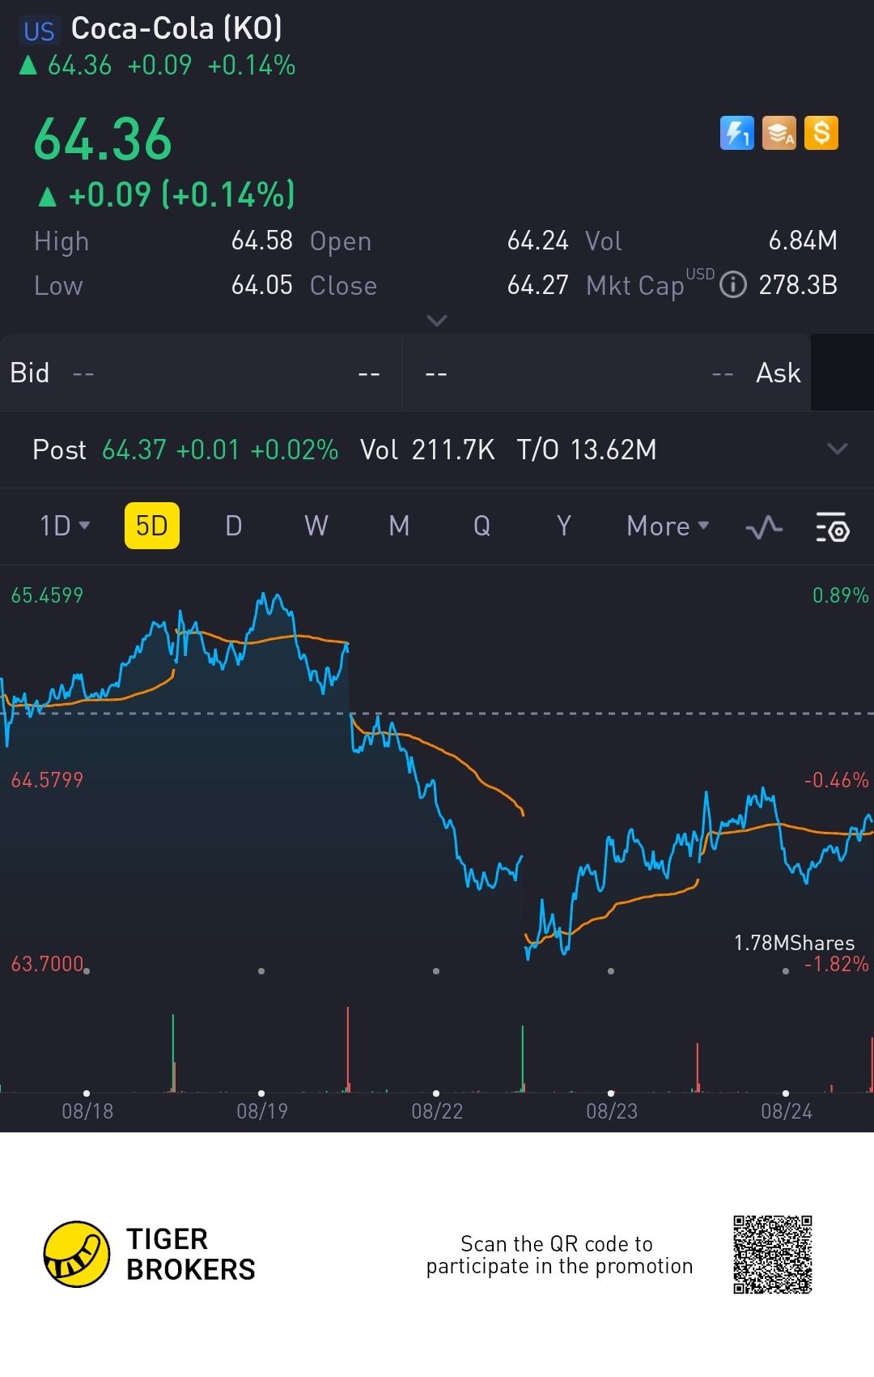Viewport: 874px width, 1377px height.
Task: Tap the Close 64.27 value
Action: pos(538,285)
